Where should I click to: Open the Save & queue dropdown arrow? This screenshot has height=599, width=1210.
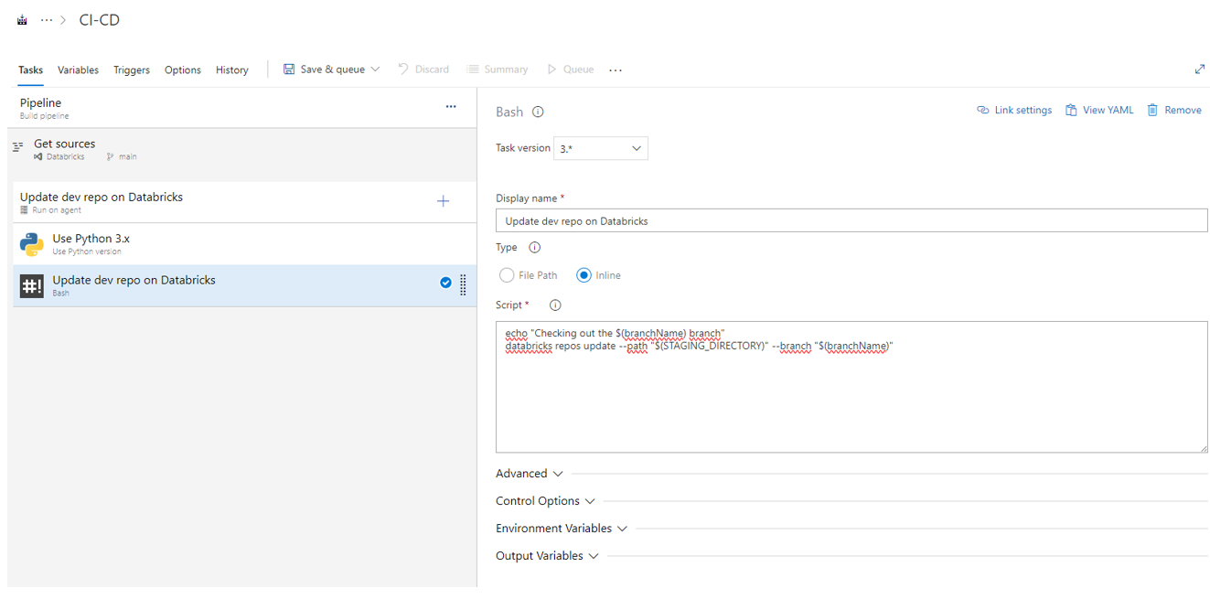coord(375,70)
